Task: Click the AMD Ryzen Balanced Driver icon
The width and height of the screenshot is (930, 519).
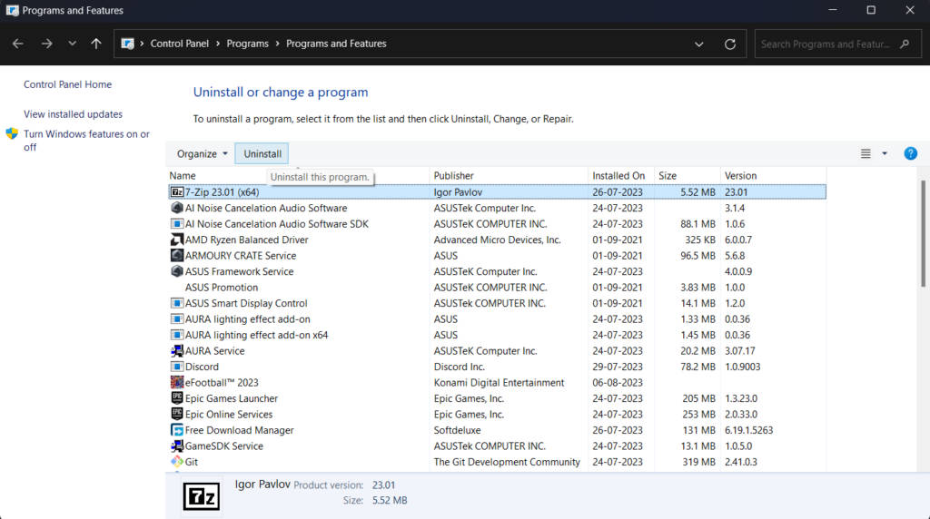Action: [x=177, y=240]
